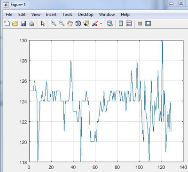Show Plot Tools and Dock Figure
This screenshot has width=188, height=172.
coord(148,23)
